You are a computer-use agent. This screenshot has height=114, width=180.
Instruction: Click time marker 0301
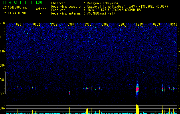point(19,25)
